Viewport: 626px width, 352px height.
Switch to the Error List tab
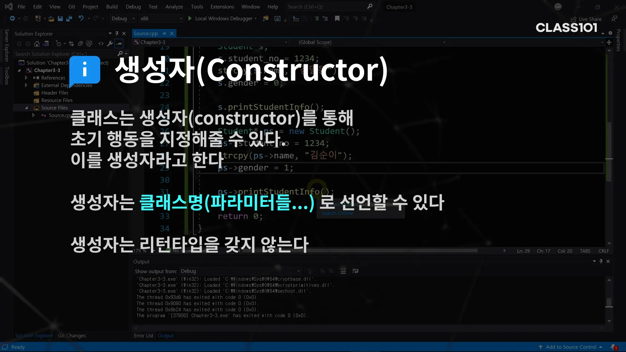click(x=143, y=336)
